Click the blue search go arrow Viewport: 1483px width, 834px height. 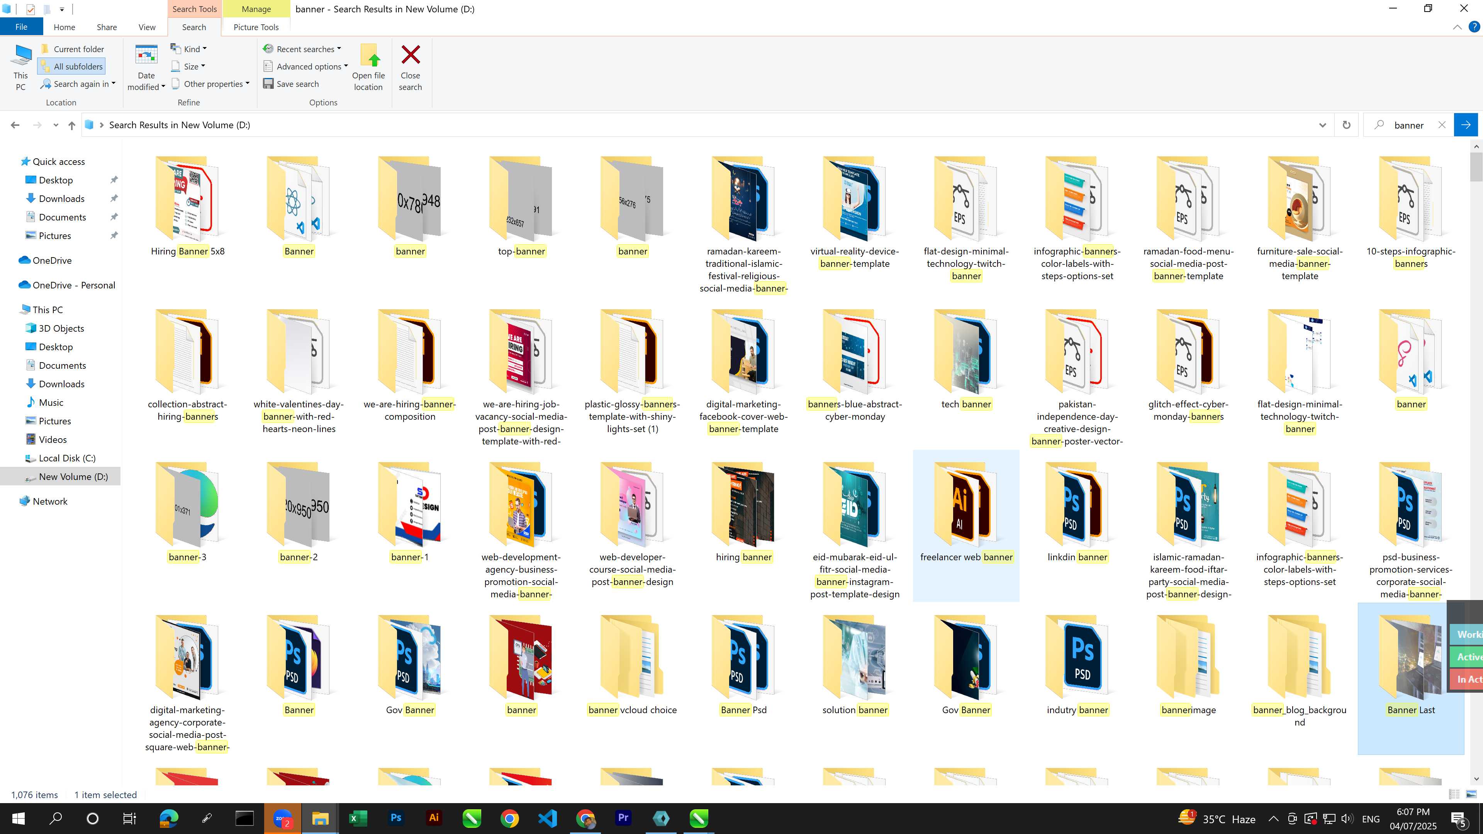1466,125
